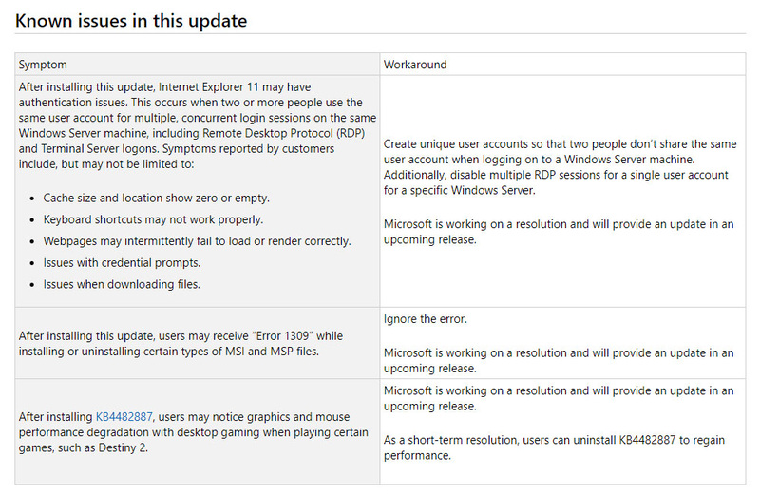
Task: Click "Microsoft is working" text in Destiny 2 row
Action: point(559,399)
